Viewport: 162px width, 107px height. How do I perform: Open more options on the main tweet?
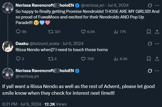click(x=157, y=71)
